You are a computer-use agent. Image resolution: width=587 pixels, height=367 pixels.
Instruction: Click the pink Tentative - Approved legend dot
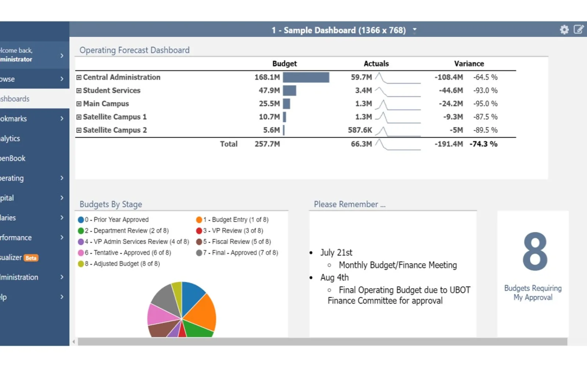pyautogui.click(x=81, y=253)
